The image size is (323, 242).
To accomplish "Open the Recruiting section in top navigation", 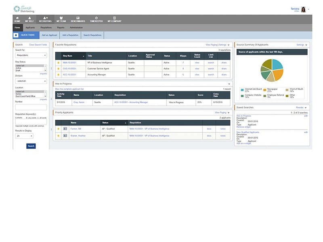I will tap(45, 19).
